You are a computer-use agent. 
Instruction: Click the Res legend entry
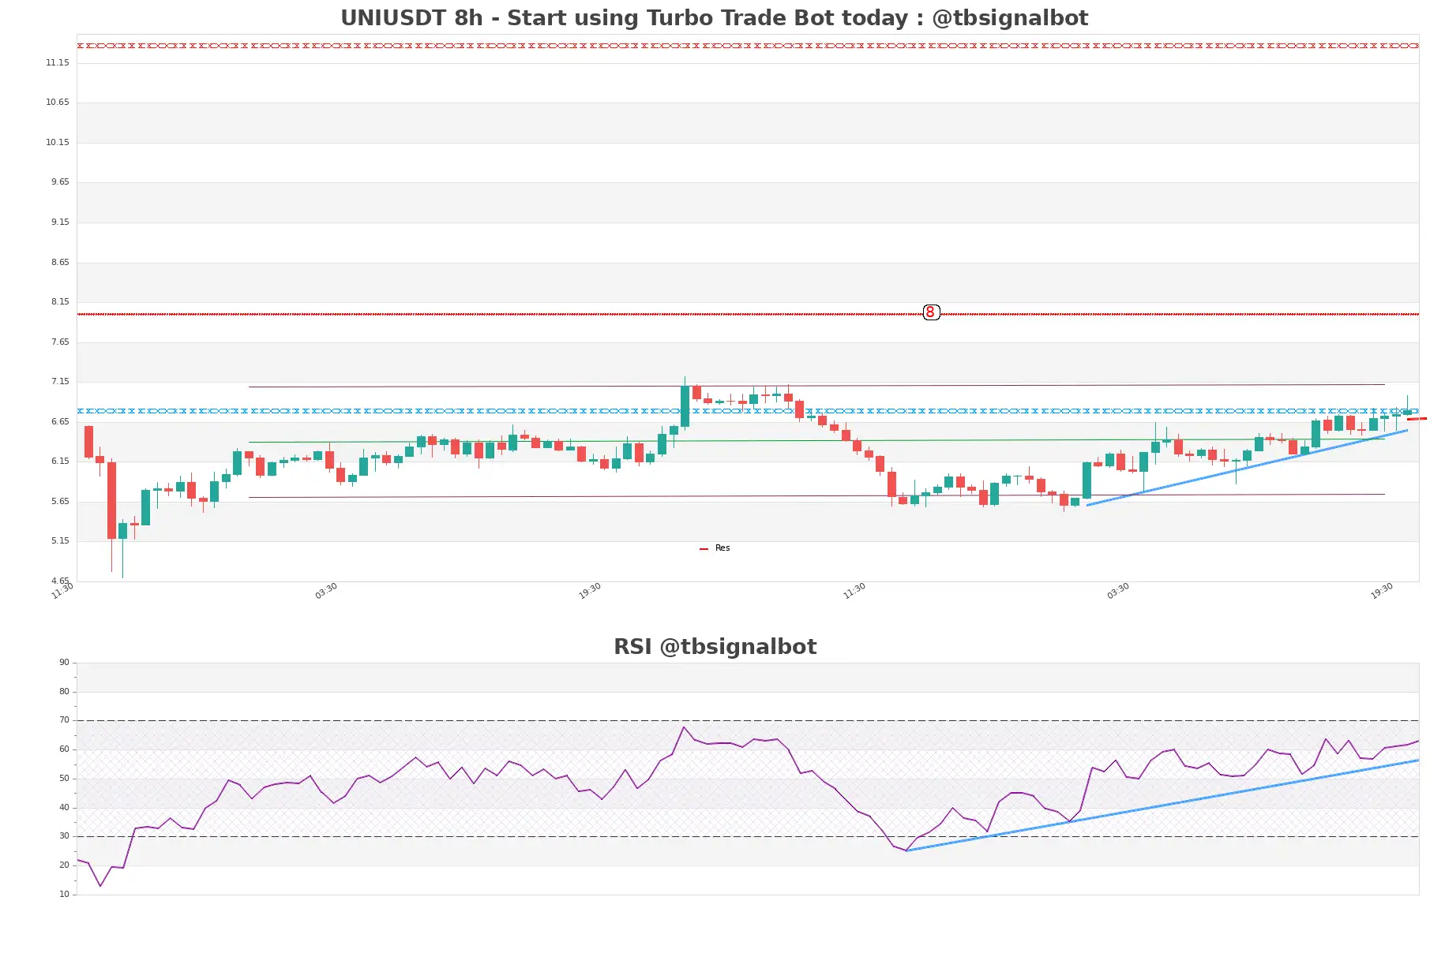(x=715, y=548)
